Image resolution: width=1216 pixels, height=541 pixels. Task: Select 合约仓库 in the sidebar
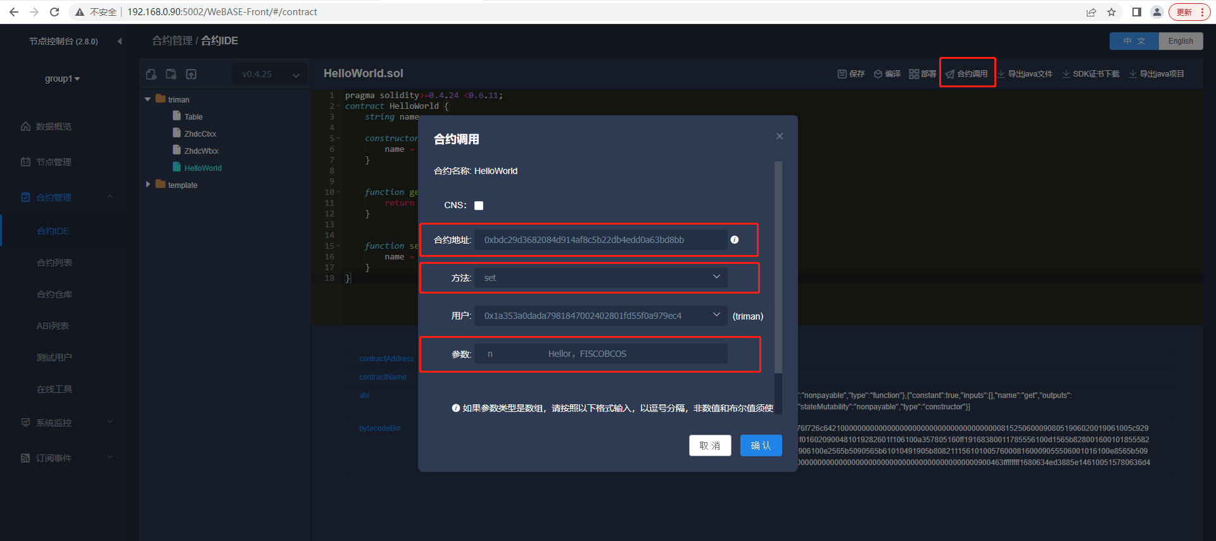tap(54, 294)
